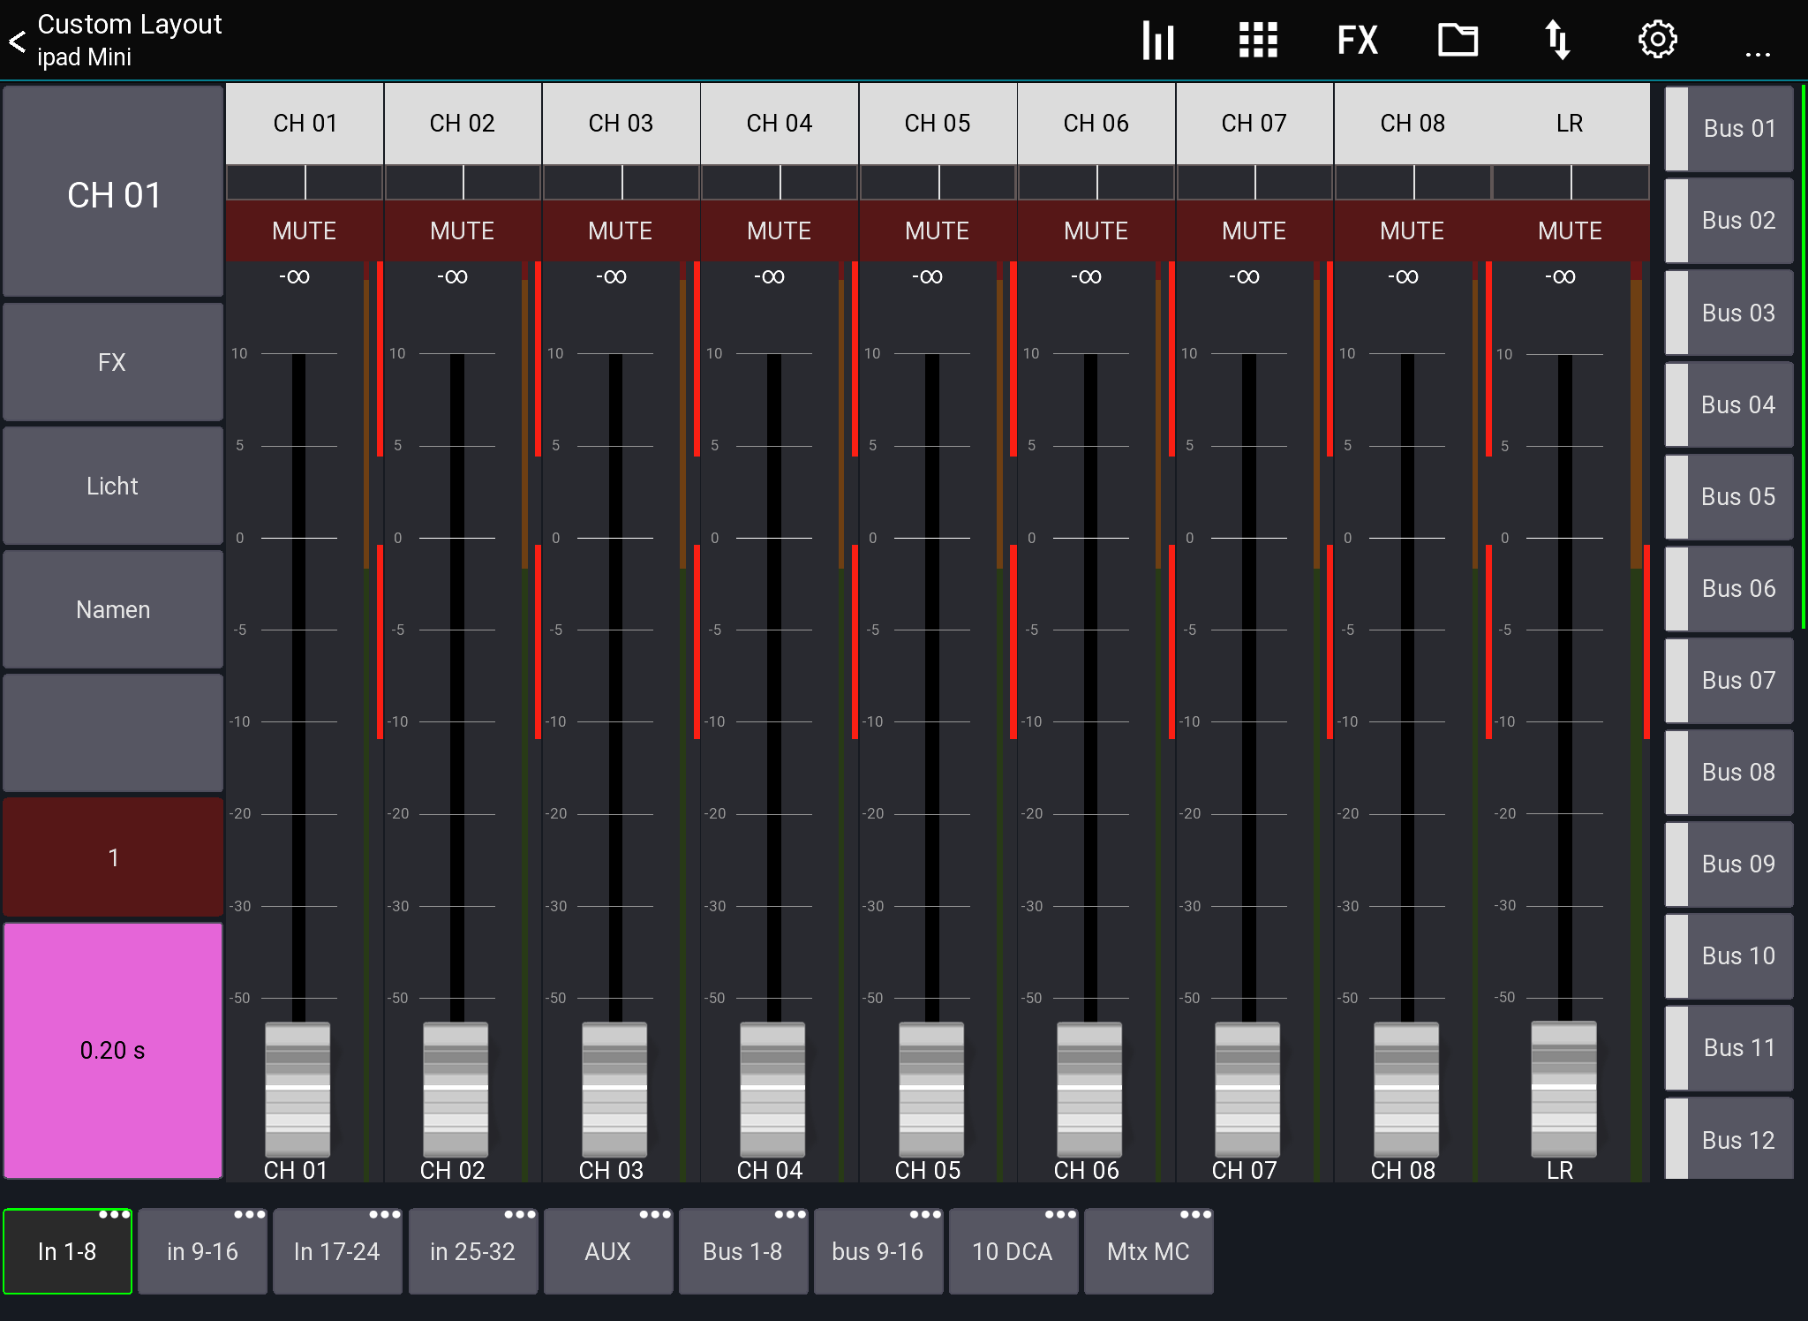Open the channel overview grid icon

[1257, 39]
